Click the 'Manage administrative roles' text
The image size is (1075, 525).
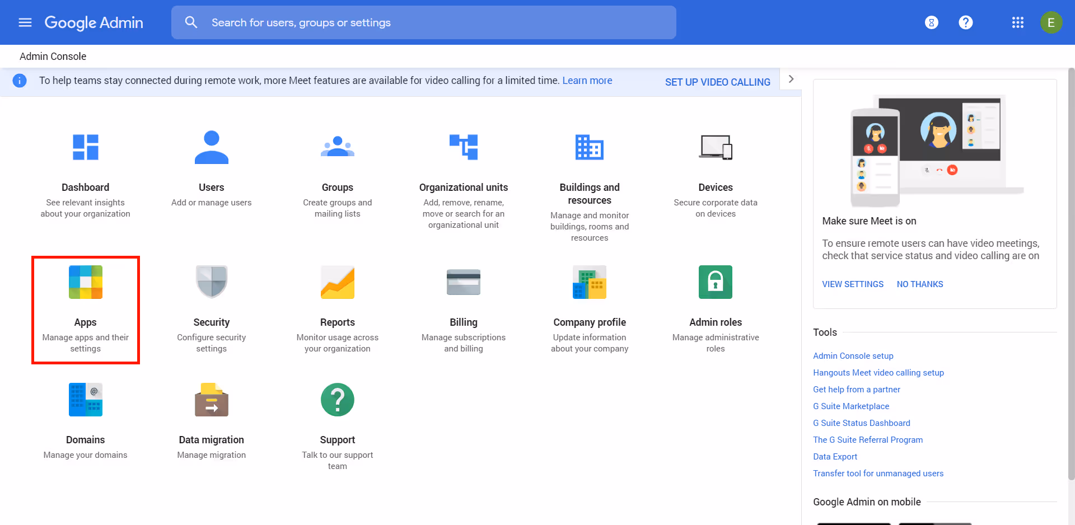(x=716, y=343)
